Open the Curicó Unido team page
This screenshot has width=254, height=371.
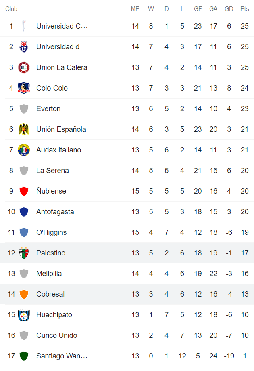coord(56,335)
